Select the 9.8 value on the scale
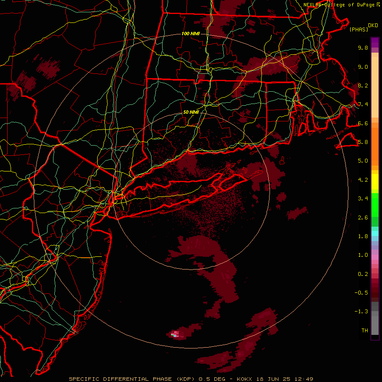The width and height of the screenshot is (382, 382). pyautogui.click(x=363, y=48)
